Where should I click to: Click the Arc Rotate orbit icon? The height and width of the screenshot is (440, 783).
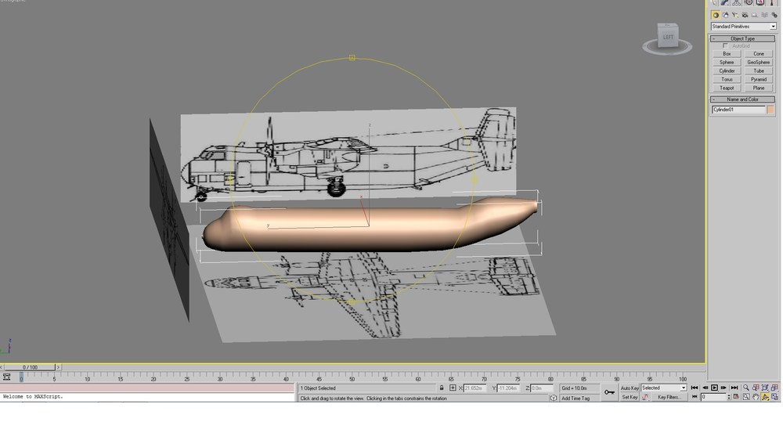[765, 397]
